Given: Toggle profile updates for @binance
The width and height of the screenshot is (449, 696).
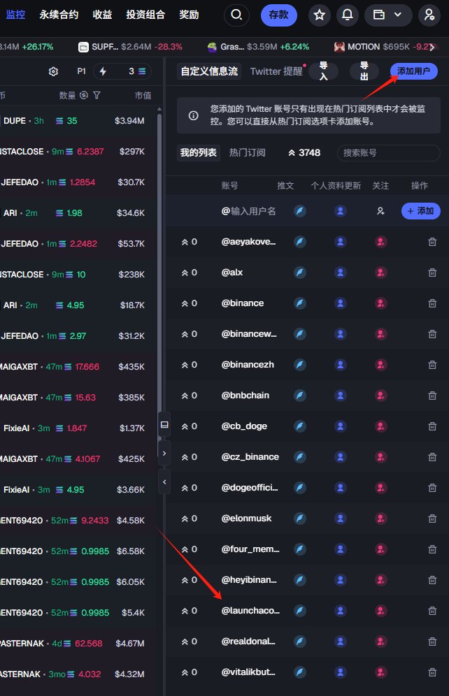Looking at the screenshot, I should (340, 303).
